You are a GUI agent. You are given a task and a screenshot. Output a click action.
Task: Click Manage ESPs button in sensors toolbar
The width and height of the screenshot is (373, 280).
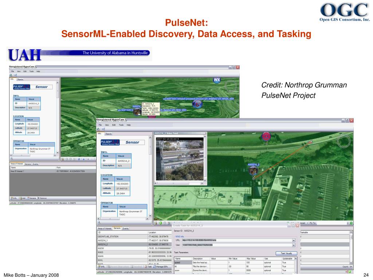click(161, 267)
